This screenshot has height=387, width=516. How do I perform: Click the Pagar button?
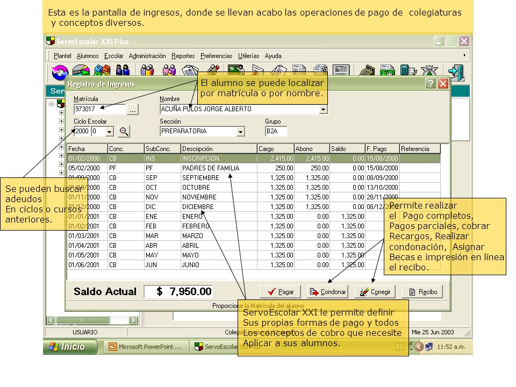pyautogui.click(x=280, y=291)
